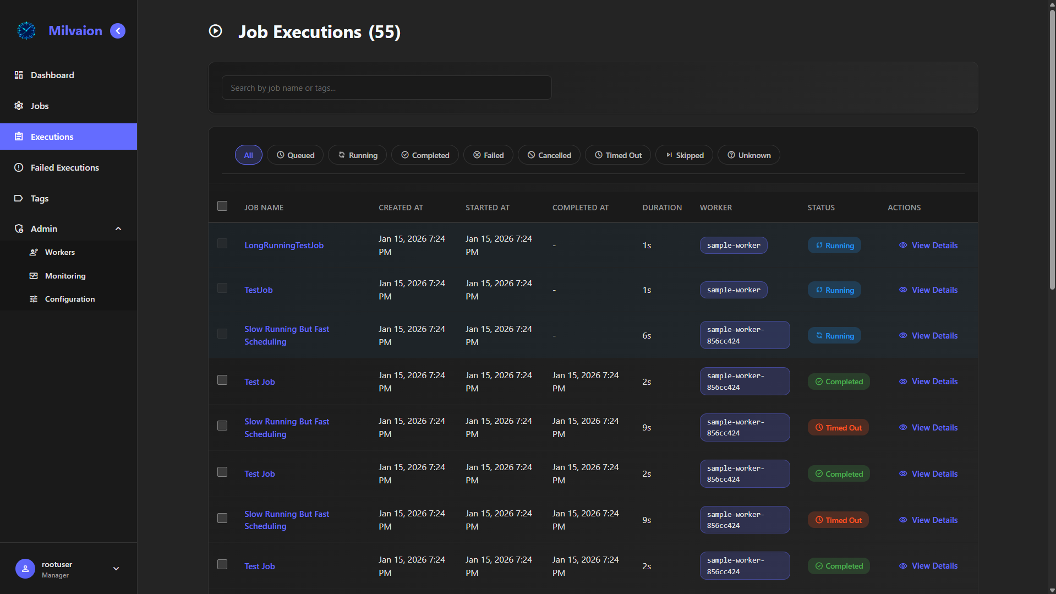The image size is (1056, 594).
Task: Check the first Test Job row checkbox
Action: coord(222,380)
